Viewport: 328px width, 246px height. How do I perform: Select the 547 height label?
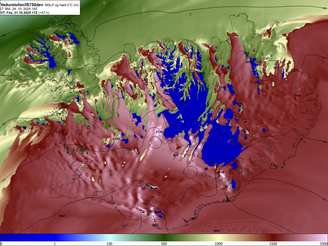coord(83,150)
